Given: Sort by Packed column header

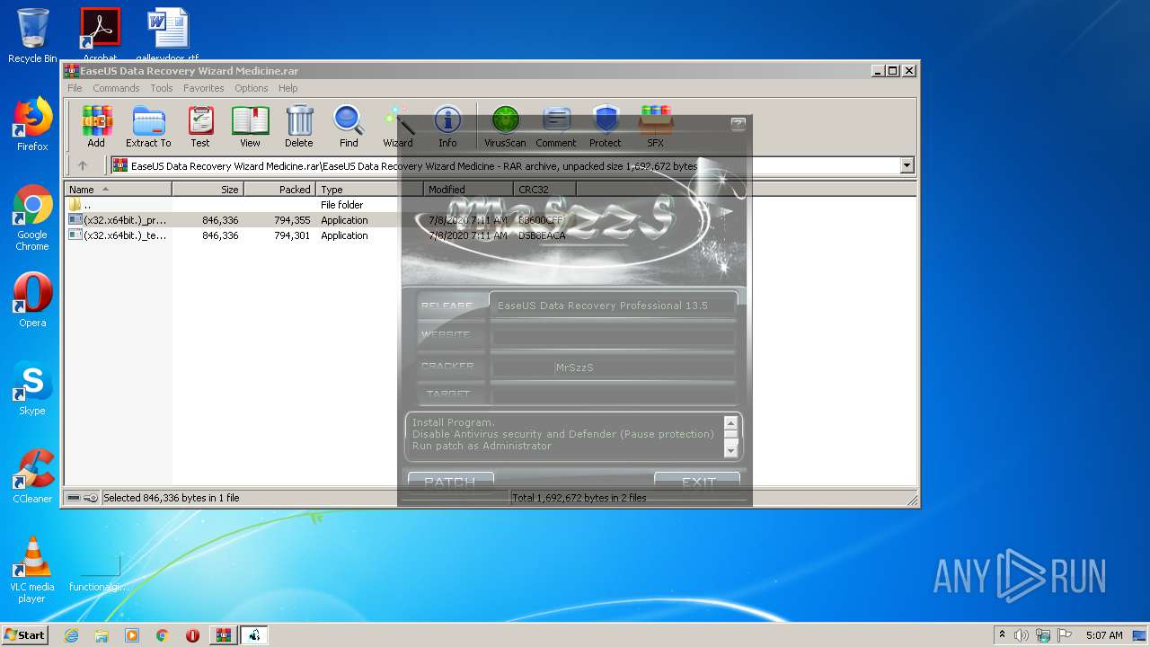Looking at the screenshot, I should point(279,190).
